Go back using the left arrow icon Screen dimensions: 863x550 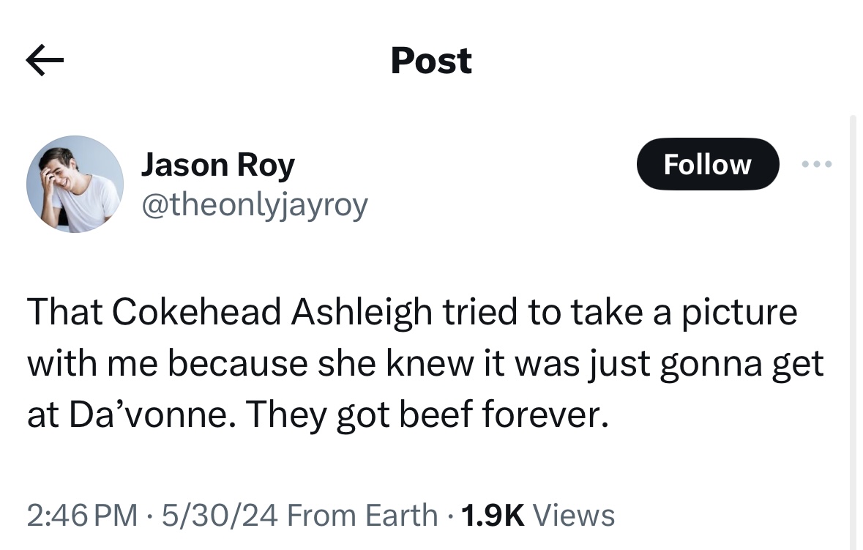tap(45, 60)
